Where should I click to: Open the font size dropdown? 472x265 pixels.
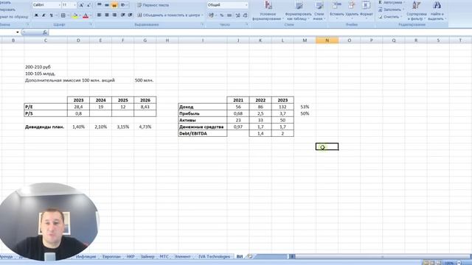pos(74,5)
